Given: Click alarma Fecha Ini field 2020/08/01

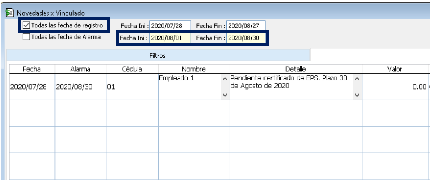Looking at the screenshot, I should [x=170, y=38].
